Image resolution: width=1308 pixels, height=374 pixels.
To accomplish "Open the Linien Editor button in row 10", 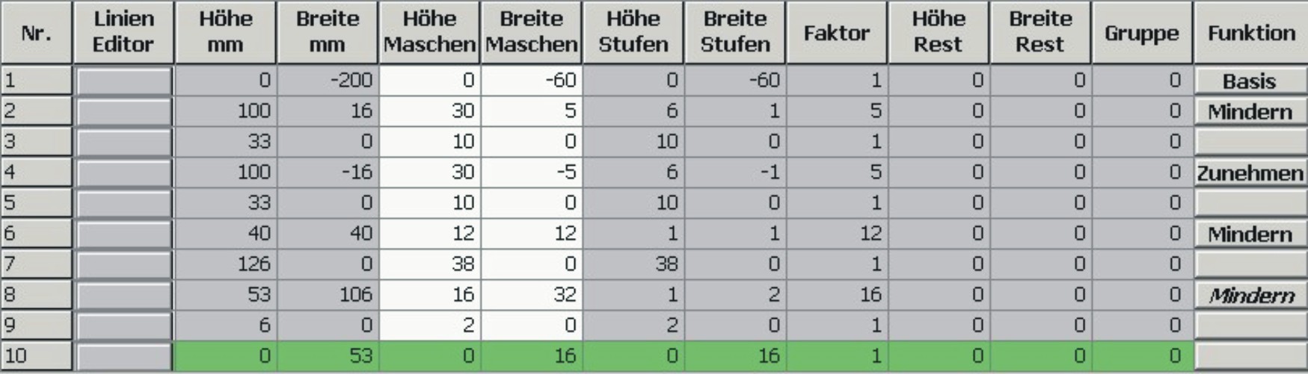I will [x=124, y=356].
